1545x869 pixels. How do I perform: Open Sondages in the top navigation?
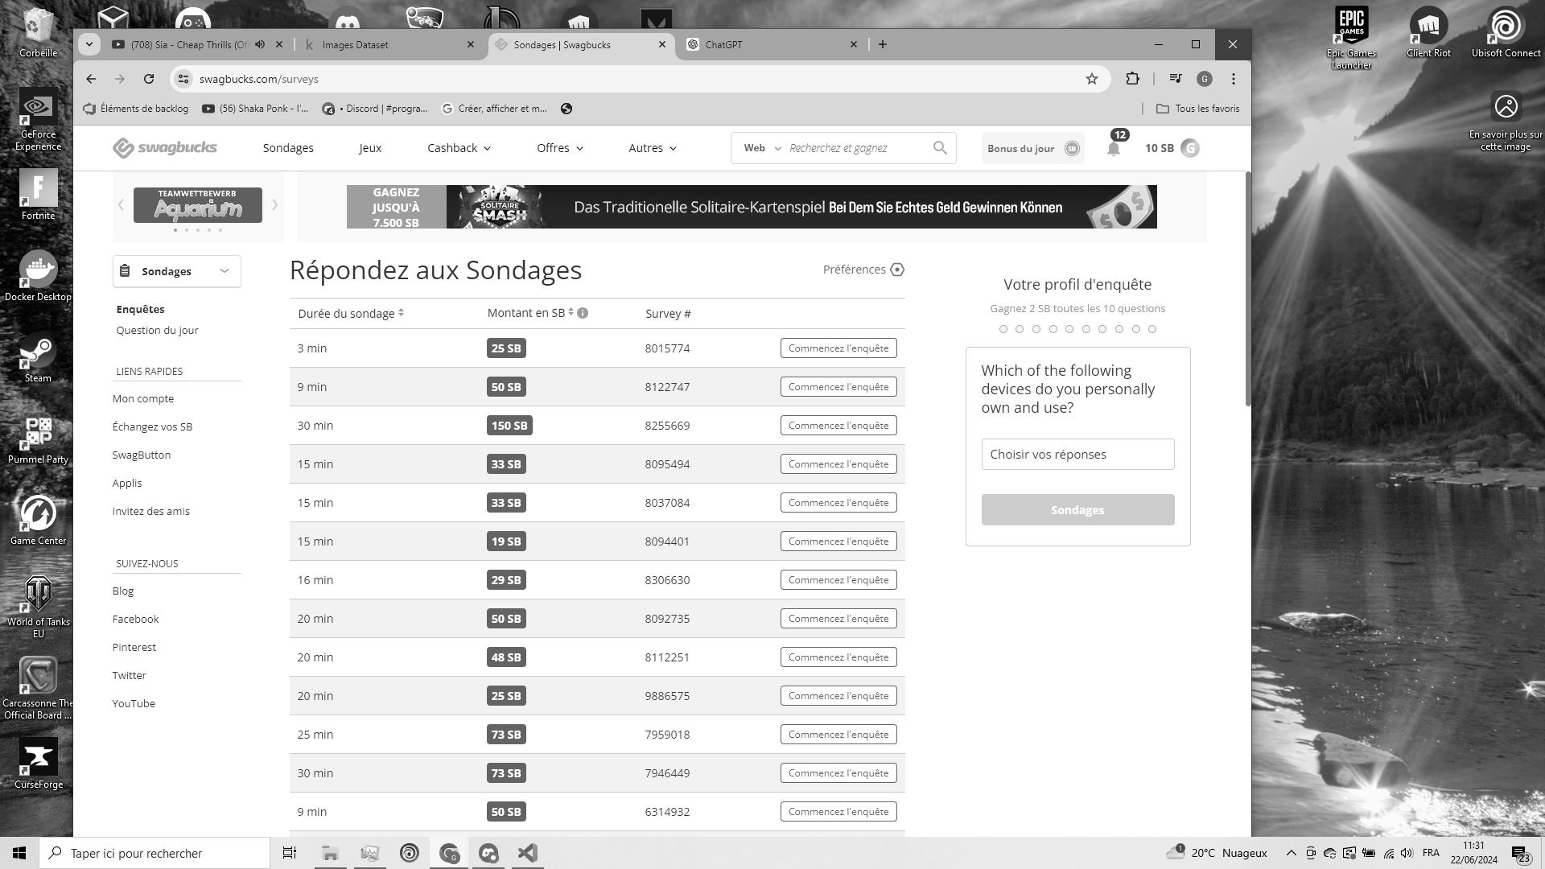coord(288,148)
